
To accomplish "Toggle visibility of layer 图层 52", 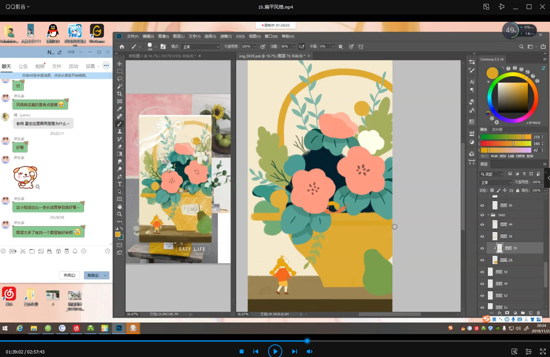I will tap(482, 296).
